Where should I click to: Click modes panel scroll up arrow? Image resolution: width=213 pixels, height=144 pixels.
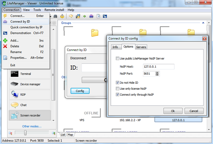[53, 29]
